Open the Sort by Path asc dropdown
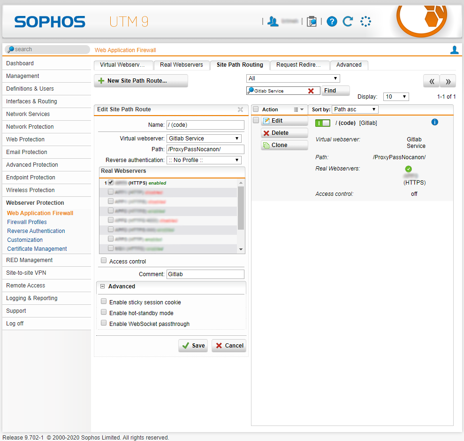 click(355, 109)
